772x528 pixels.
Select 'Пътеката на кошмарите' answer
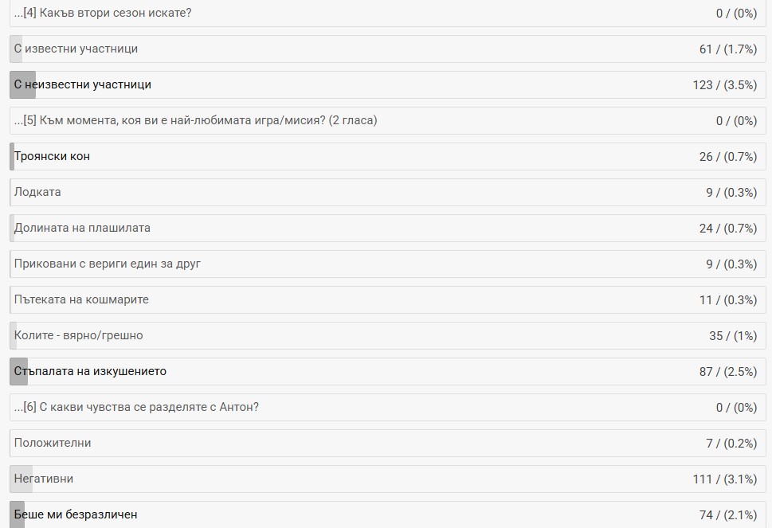click(x=81, y=300)
